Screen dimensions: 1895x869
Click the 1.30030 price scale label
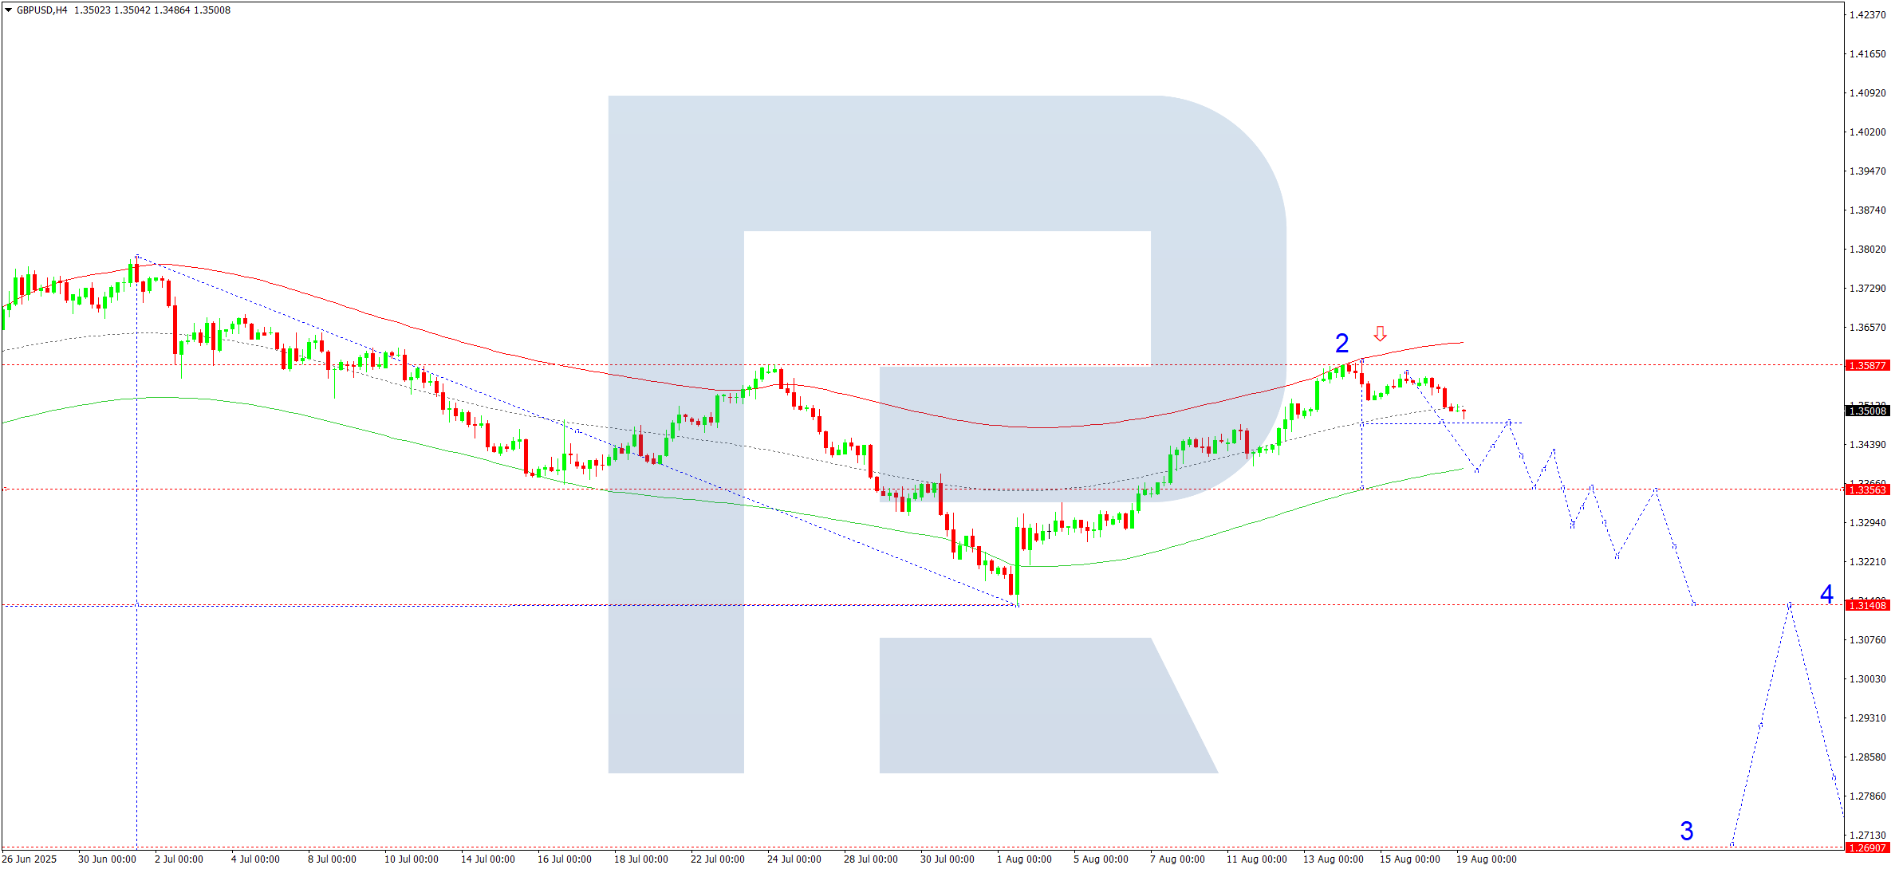[x=1867, y=679]
